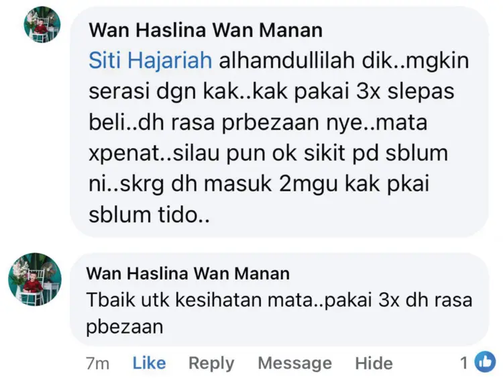Open the second comment's profile avatar
This screenshot has width=503, height=378.
[x=35, y=279]
